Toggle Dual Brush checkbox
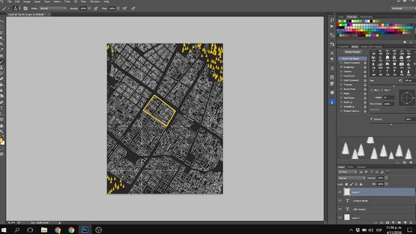The width and height of the screenshot is (416, 234). coord(341,76)
